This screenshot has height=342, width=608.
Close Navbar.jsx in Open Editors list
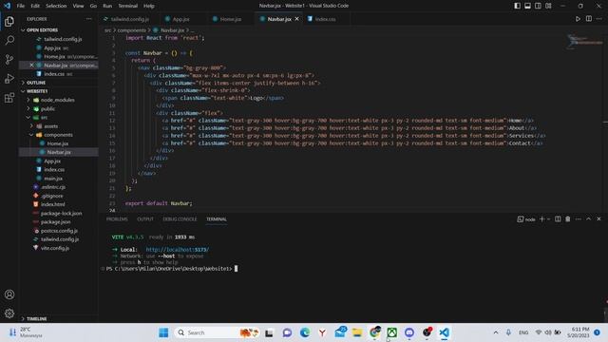(x=31, y=66)
